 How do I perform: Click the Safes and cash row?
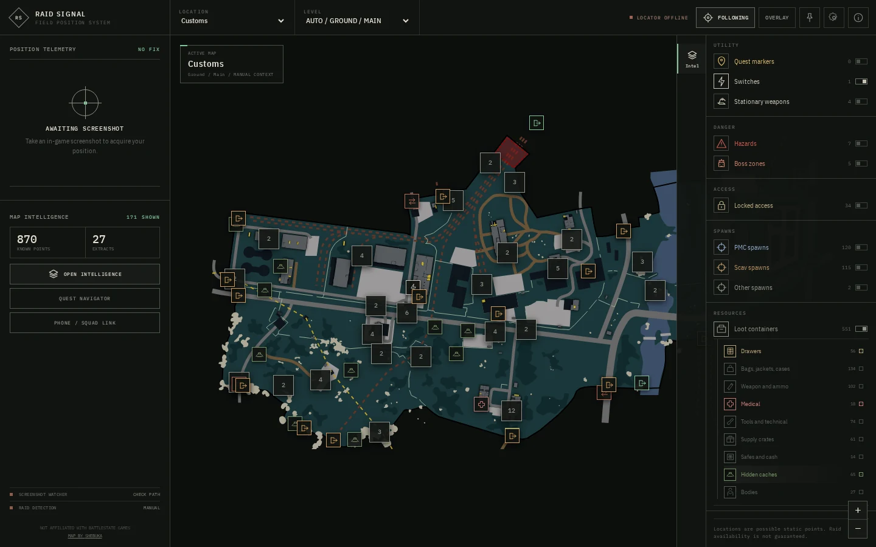click(793, 457)
